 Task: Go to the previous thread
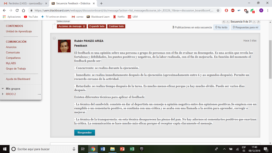tap(228, 21)
